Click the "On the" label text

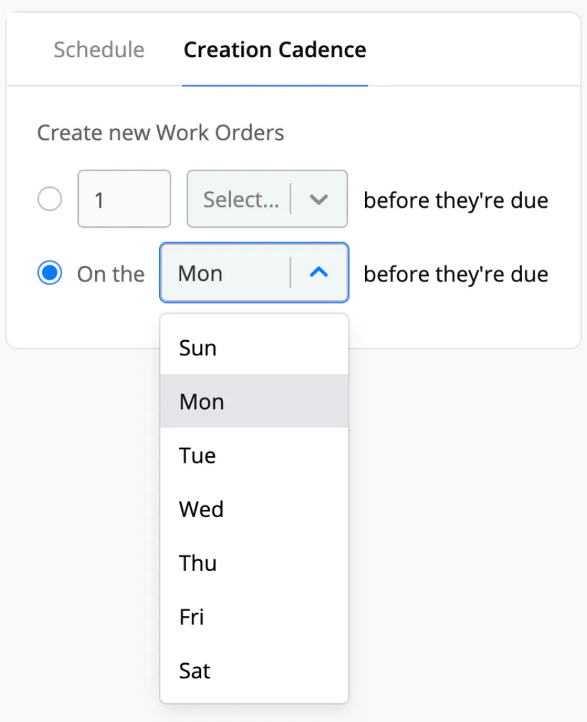[111, 274]
